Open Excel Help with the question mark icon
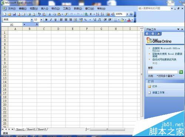 tap(131, 14)
